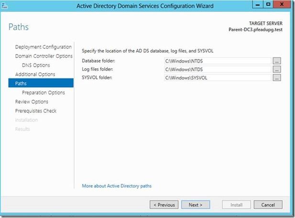
Task: Go to the Prerequisites Check step
Action: coord(36,111)
